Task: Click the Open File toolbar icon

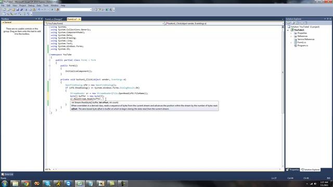Action: tap(14, 9)
